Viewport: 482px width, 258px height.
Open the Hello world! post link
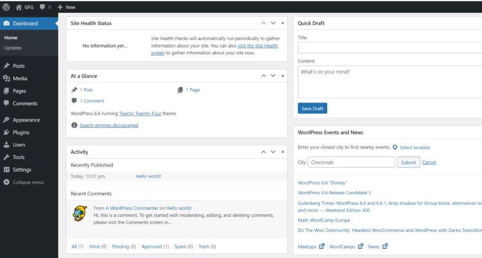148,176
